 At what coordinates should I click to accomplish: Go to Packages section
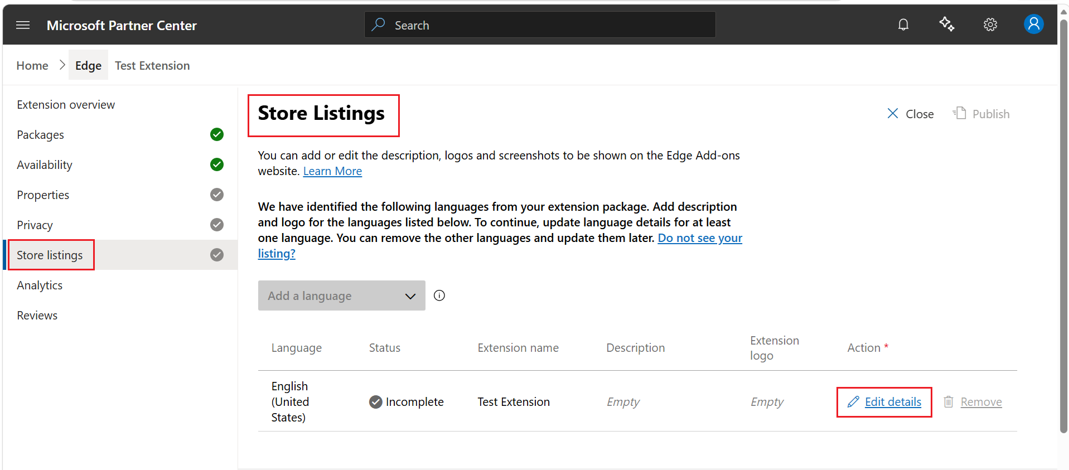[40, 135]
